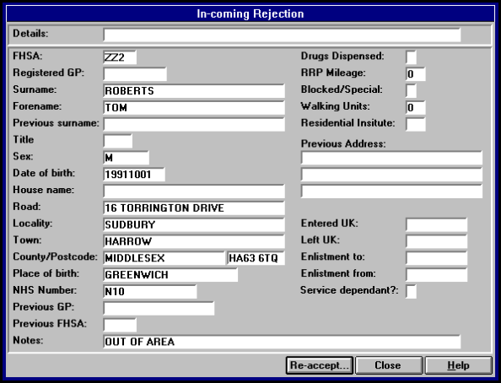Select the first Previous Address line
501x383 pixels.
coord(391,158)
